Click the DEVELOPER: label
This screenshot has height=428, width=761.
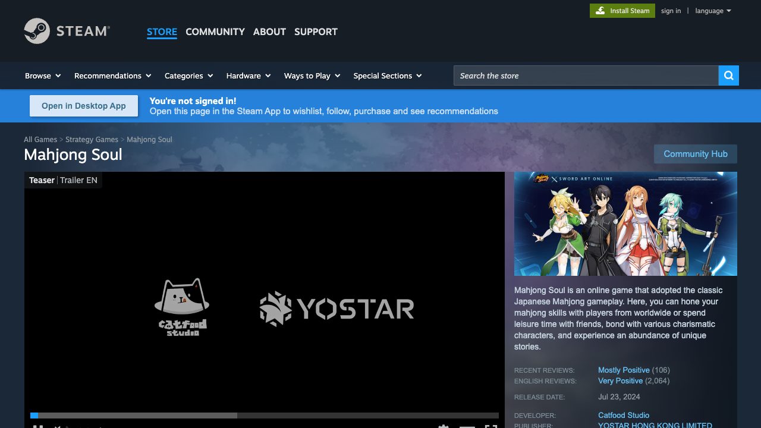click(535, 416)
